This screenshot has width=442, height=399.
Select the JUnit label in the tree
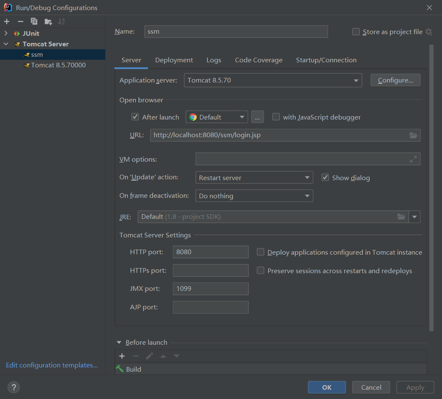coord(31,33)
